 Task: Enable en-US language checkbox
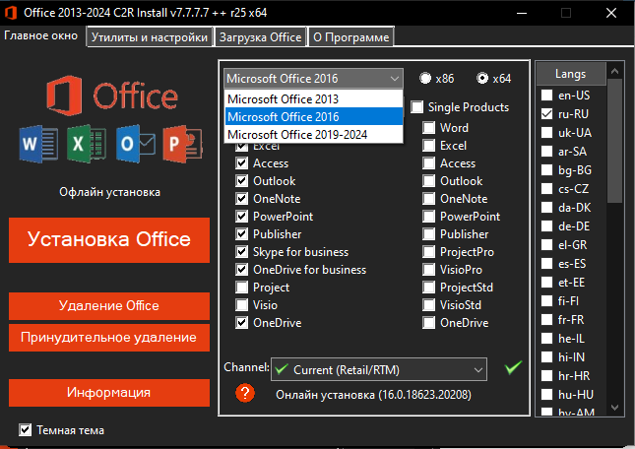point(546,96)
